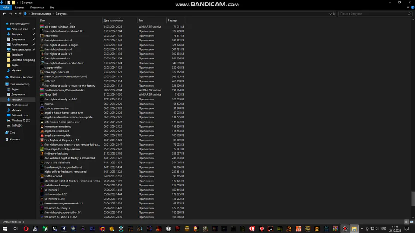Select the sonic.exe-my-version file icon

42,108
